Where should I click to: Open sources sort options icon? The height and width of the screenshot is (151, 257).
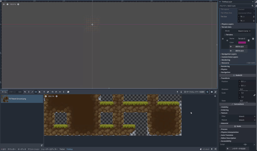42,145
